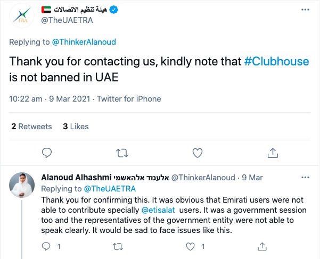The height and width of the screenshot is (259, 320).
Task: Open the @etisalat mention
Action: click(x=158, y=210)
